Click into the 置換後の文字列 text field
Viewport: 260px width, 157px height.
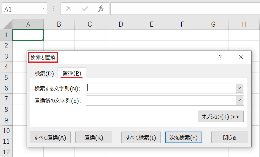click(x=160, y=101)
